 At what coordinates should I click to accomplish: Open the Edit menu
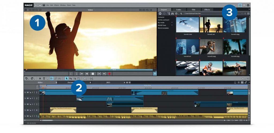(x=52, y=5)
